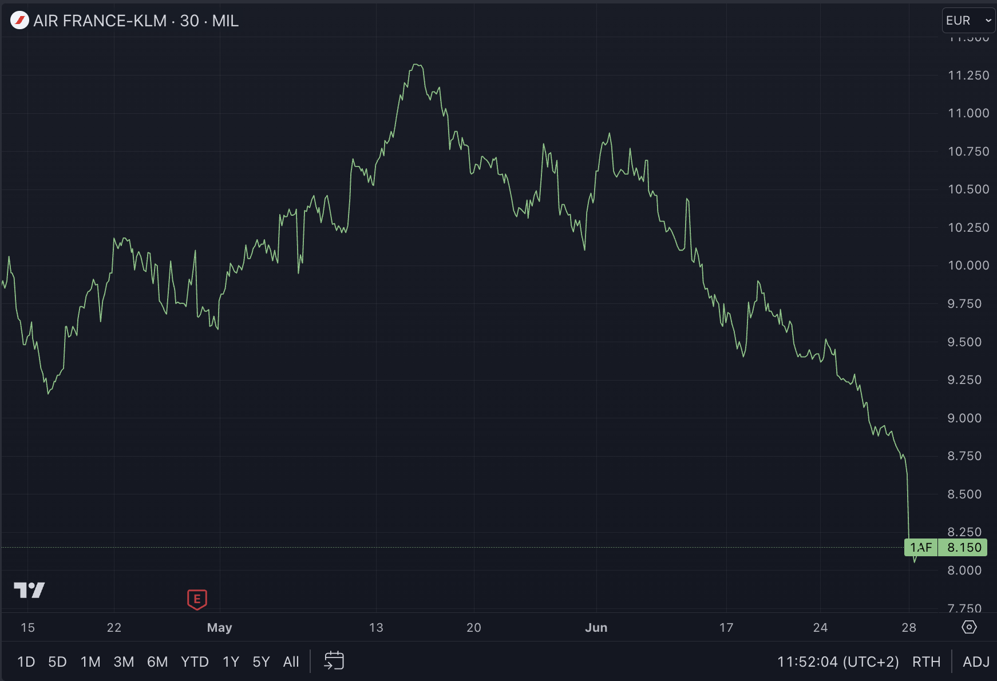This screenshot has width=997, height=681.
Task: Open the timezone clock menu
Action: [837, 662]
